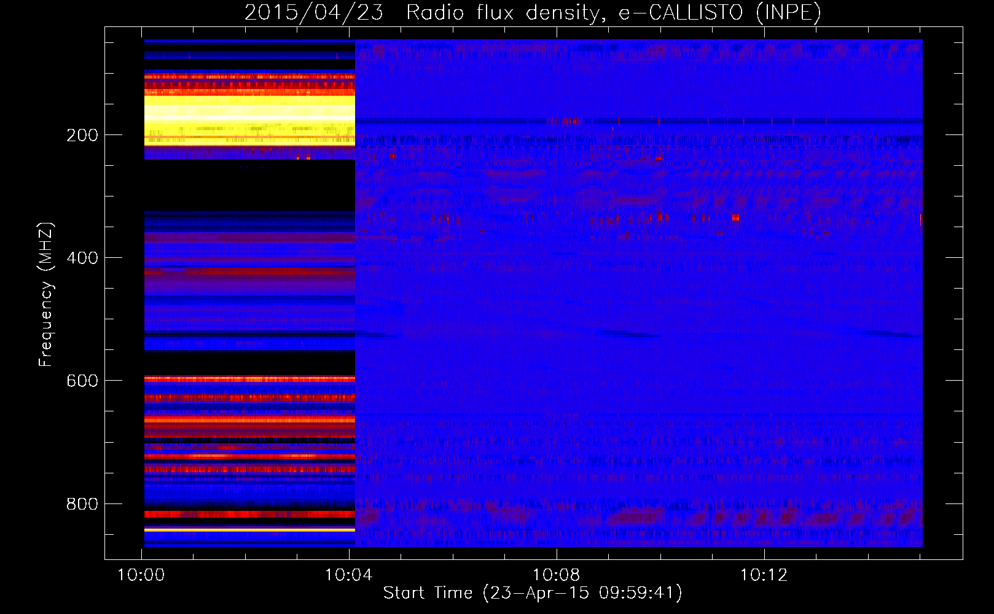Click the 10:08 time tick label
The height and width of the screenshot is (614, 994).
[557, 575]
